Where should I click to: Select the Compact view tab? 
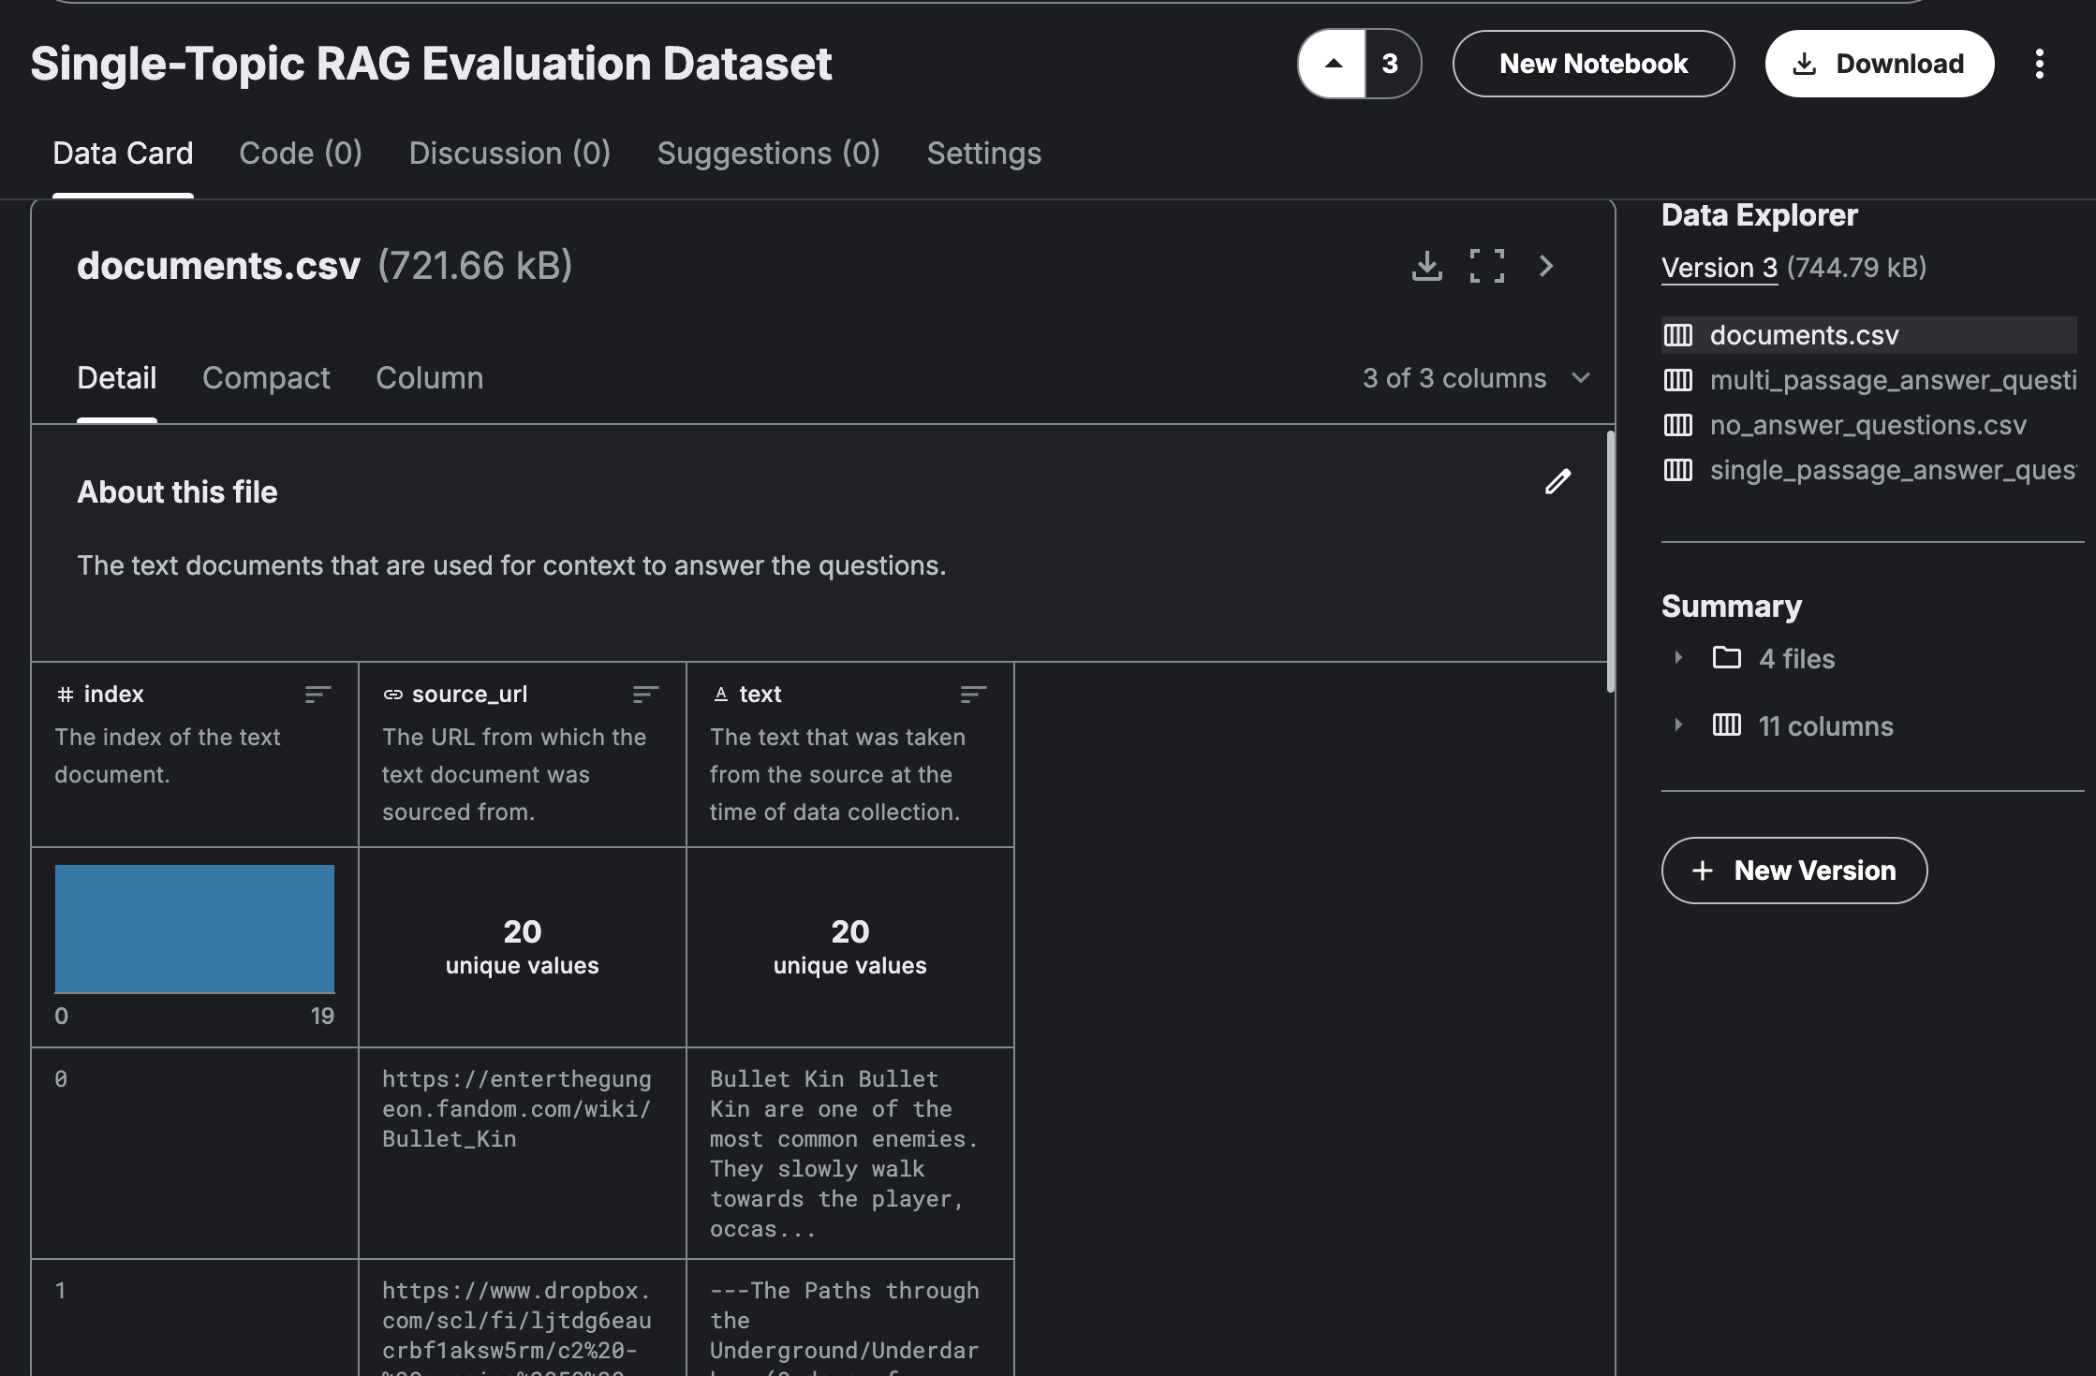(x=266, y=378)
